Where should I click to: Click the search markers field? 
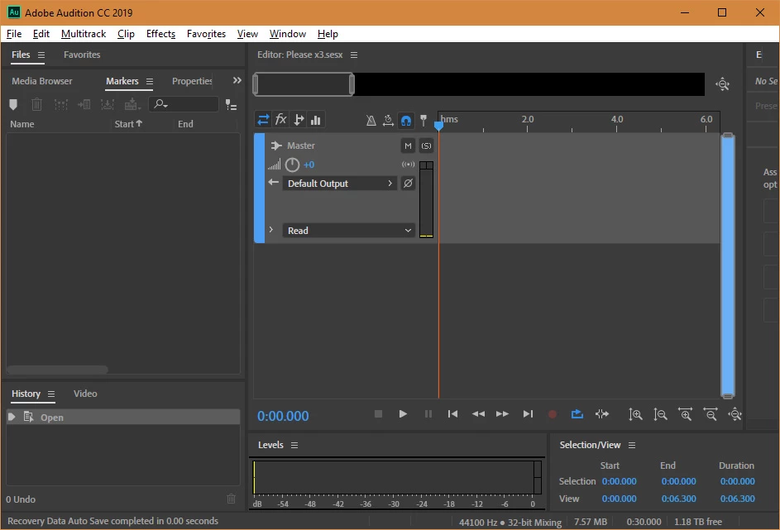pos(184,104)
